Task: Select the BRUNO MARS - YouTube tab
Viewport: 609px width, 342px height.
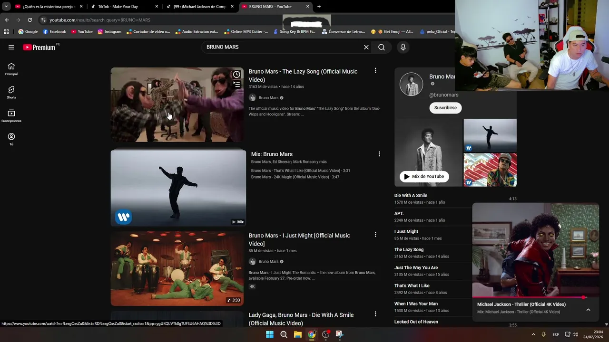Action: 275,7
